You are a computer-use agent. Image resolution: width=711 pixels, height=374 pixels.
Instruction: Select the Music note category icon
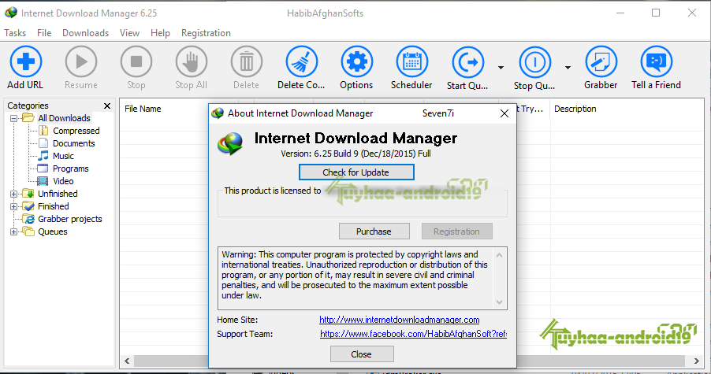(x=43, y=156)
